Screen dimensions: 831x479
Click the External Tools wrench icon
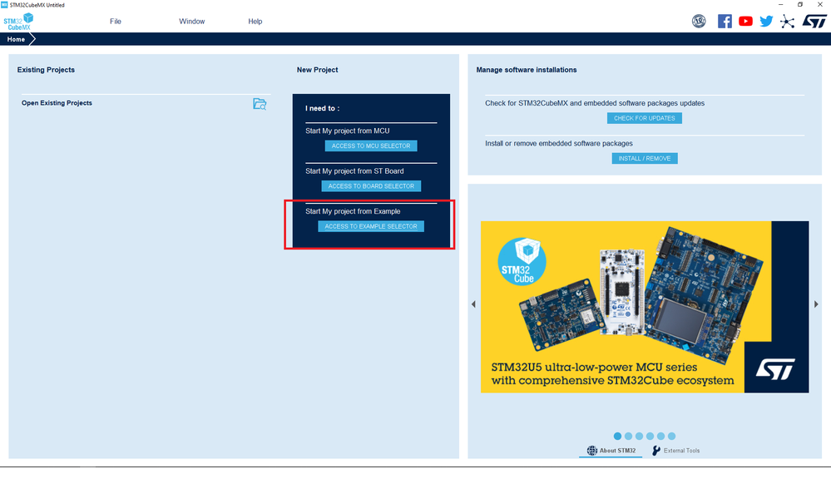tap(656, 451)
